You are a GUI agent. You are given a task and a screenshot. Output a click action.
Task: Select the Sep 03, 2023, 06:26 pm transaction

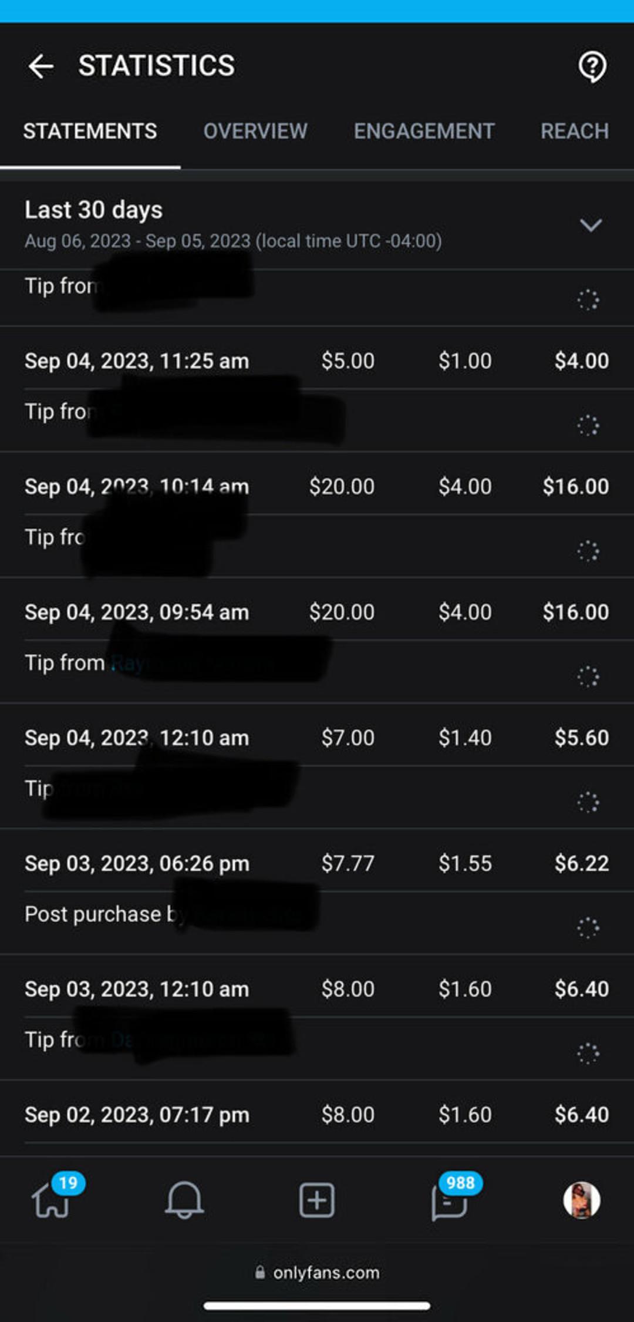click(137, 863)
